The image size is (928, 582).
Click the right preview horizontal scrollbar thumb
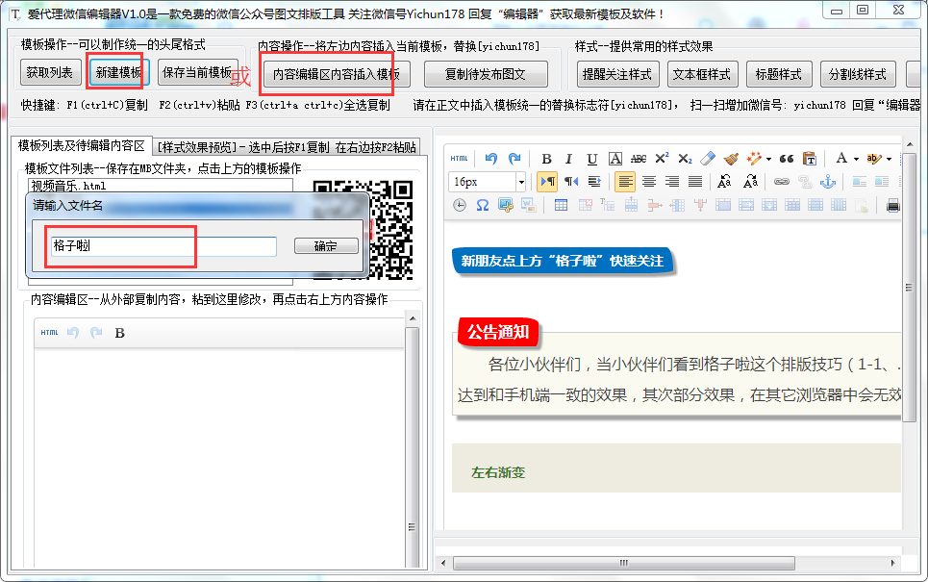point(623,563)
